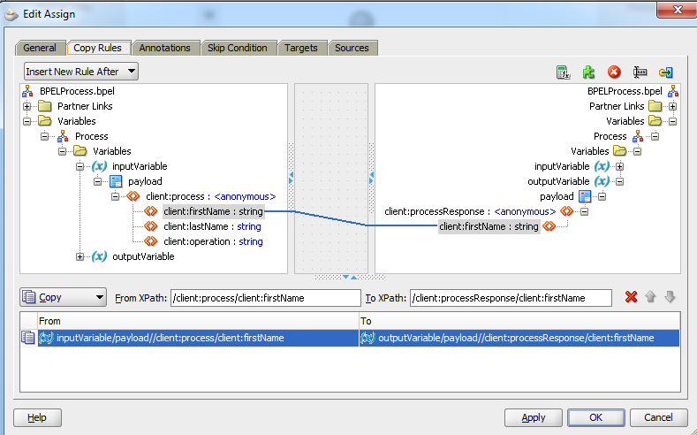Click the Partner Links folder icon in the right tree

pos(655,106)
